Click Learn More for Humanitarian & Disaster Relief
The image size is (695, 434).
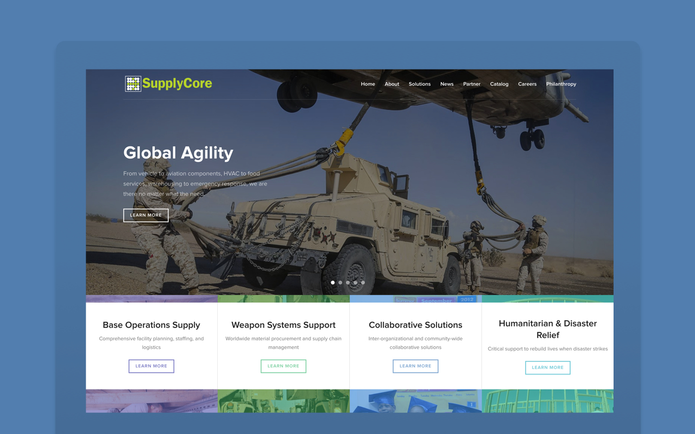point(547,368)
